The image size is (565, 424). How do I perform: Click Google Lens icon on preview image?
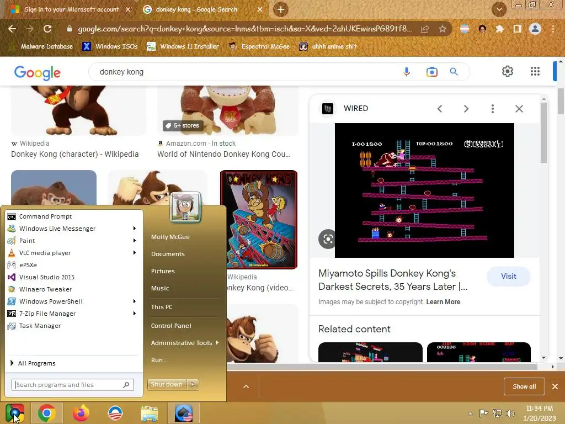[328, 239]
